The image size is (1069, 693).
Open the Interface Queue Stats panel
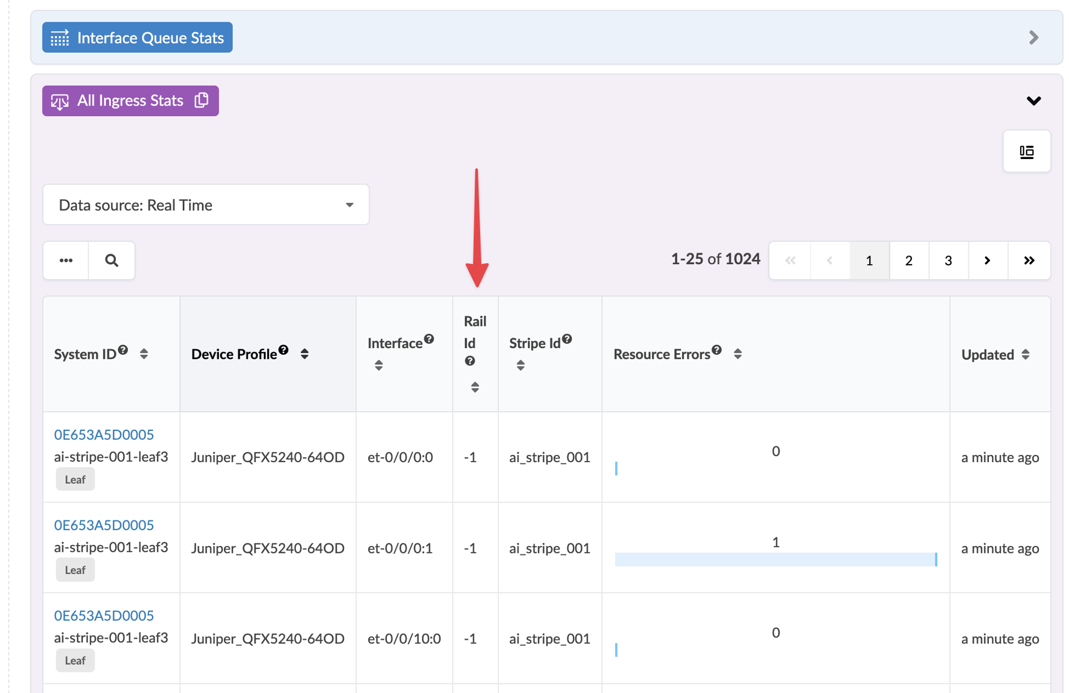pos(137,37)
